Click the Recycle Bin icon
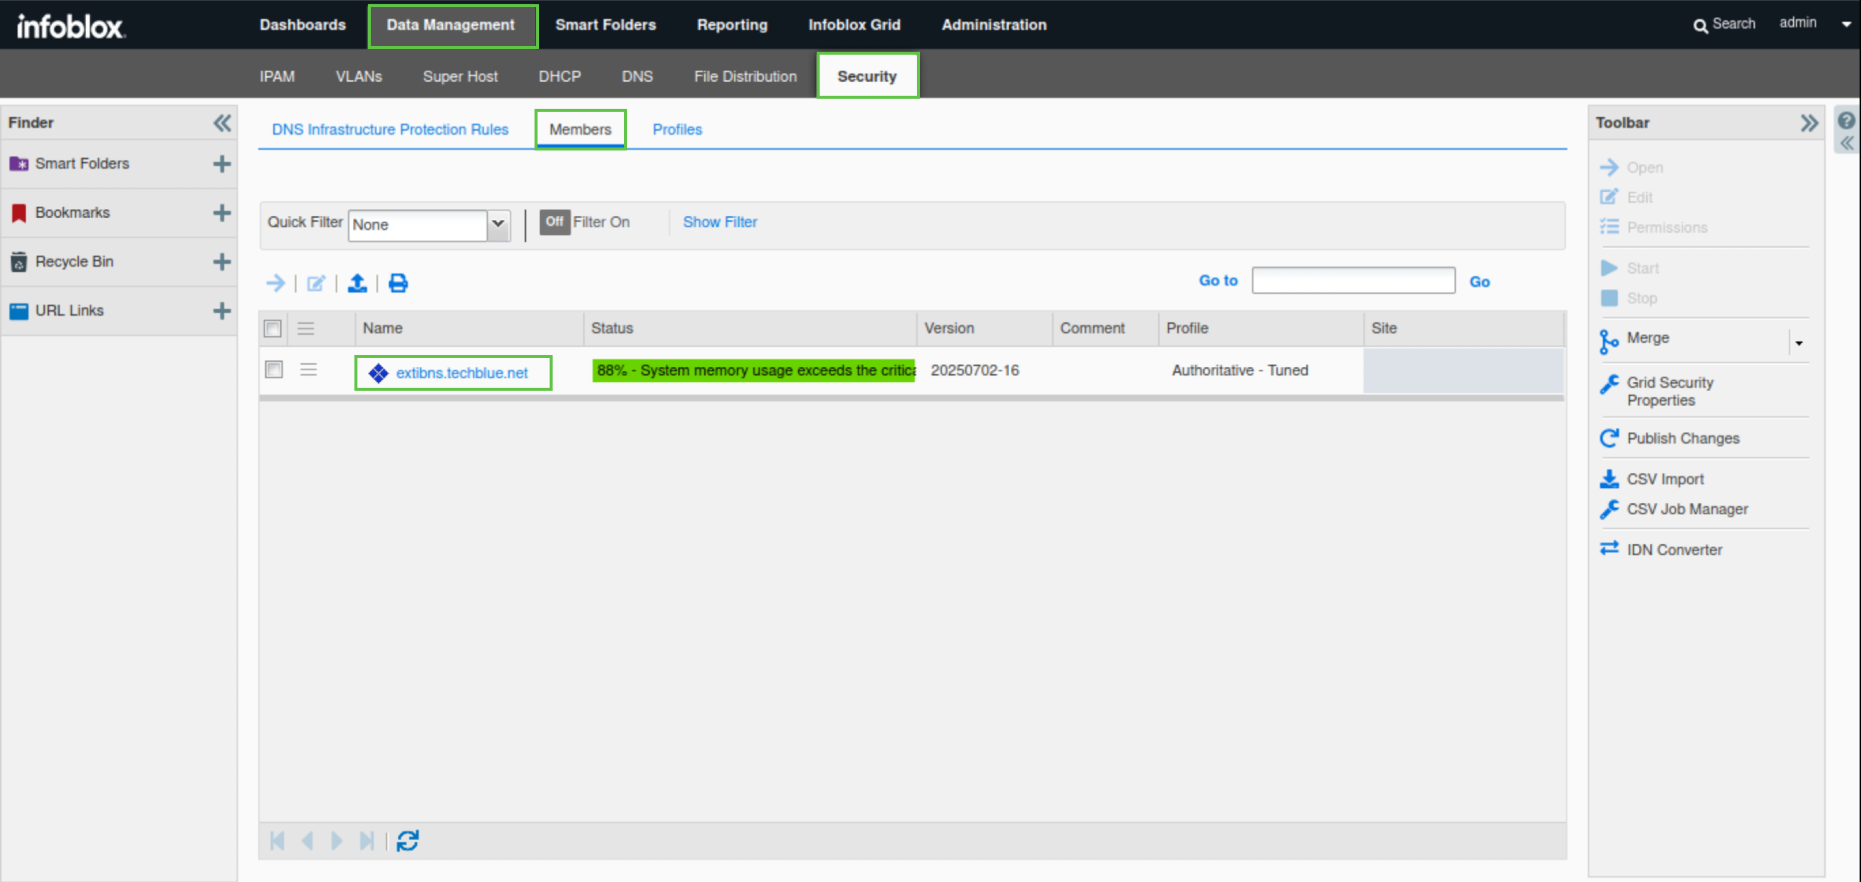 pos(19,262)
